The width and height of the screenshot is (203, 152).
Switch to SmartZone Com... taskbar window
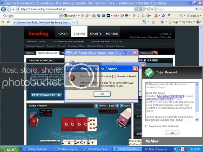(x=98, y=149)
